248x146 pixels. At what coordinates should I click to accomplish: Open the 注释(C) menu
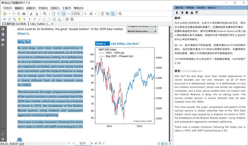(55, 8)
